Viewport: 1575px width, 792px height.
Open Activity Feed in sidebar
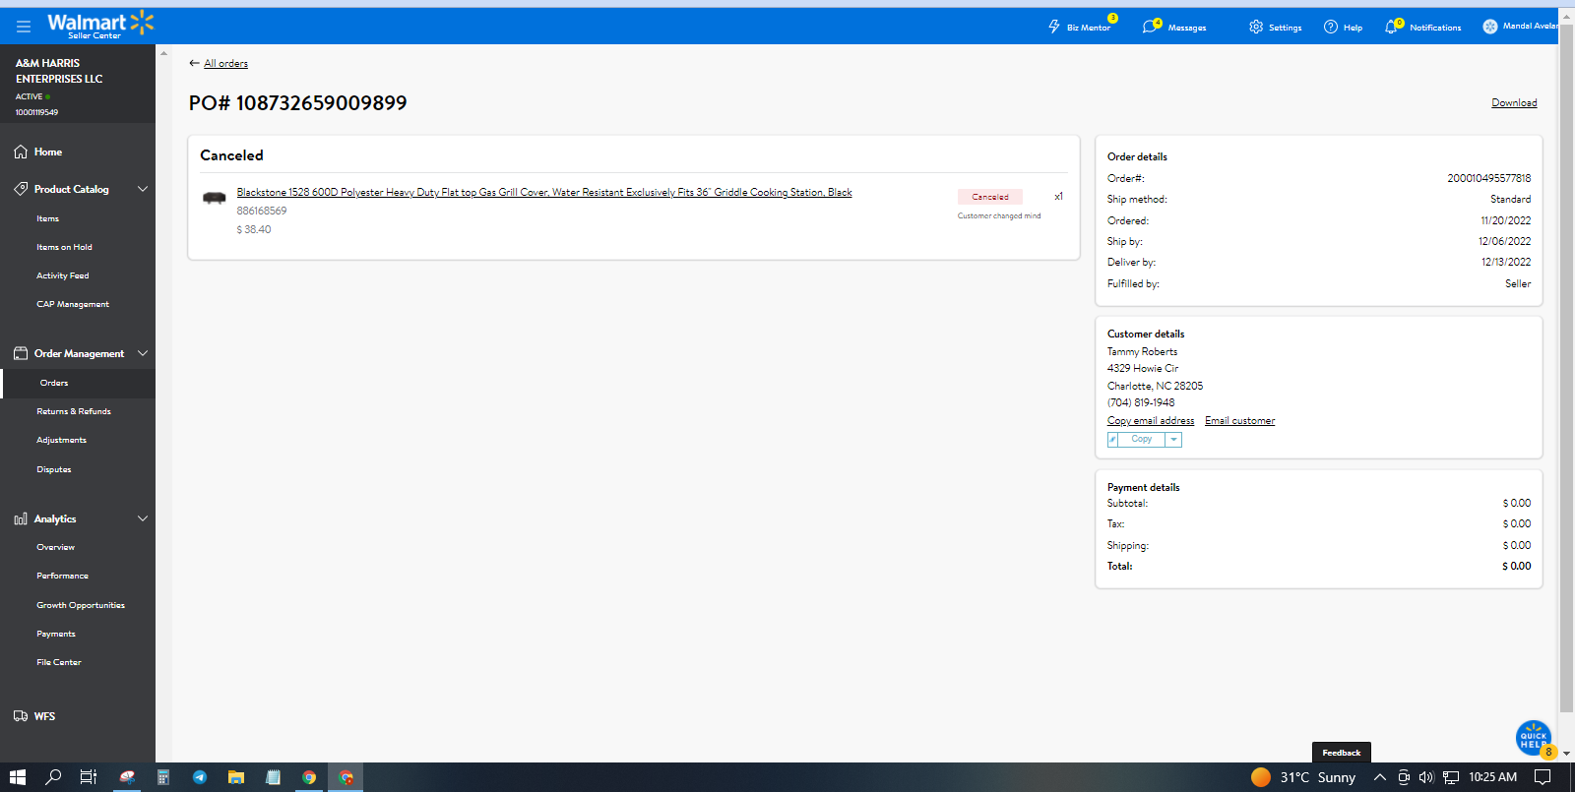(x=63, y=275)
